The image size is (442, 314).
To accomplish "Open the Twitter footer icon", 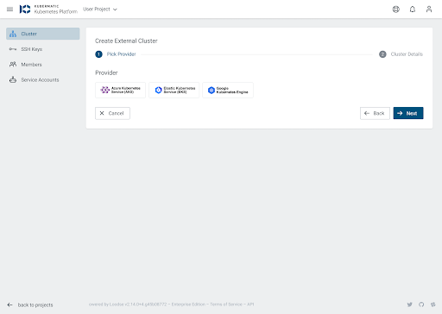I will pos(409,305).
